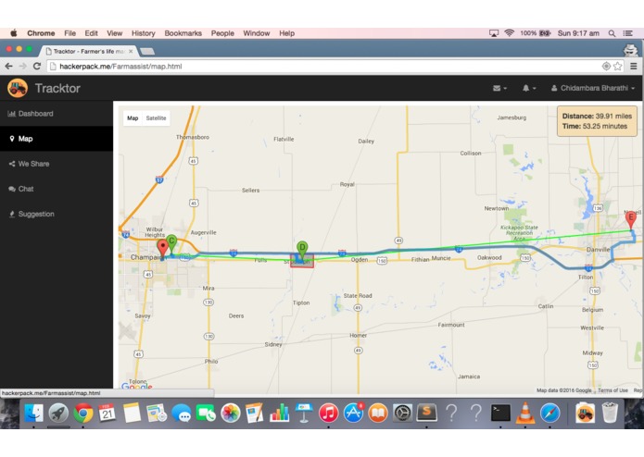Open the Edit menu
644x457 pixels.
pyautogui.click(x=91, y=33)
